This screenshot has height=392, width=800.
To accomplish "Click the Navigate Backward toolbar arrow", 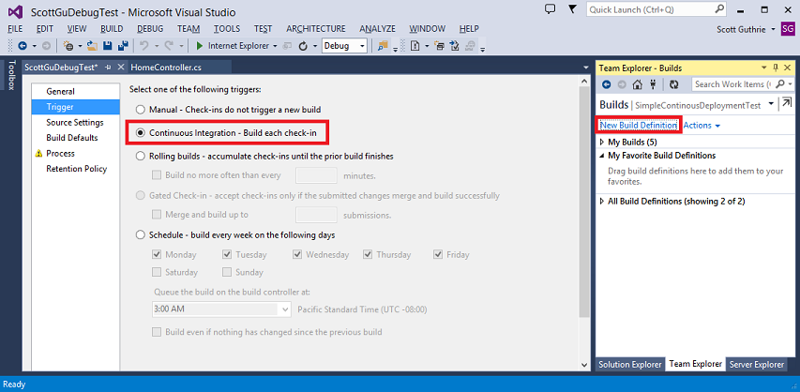I will pos(22,46).
